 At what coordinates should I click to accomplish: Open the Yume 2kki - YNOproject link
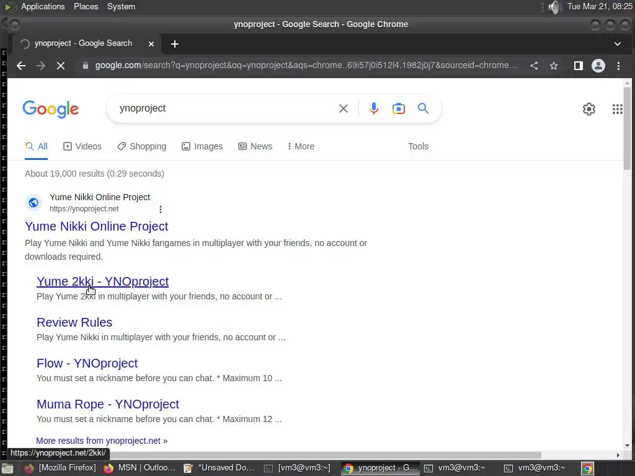(102, 281)
